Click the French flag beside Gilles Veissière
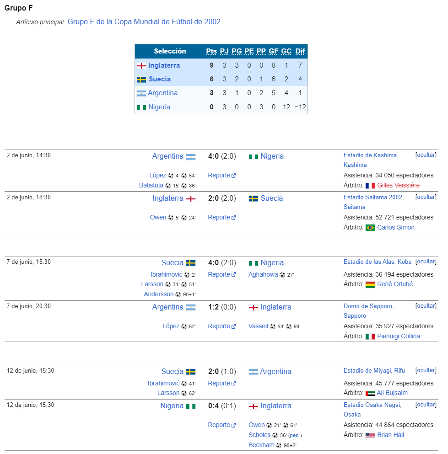Screen dimensions: 448x454 click(370, 186)
